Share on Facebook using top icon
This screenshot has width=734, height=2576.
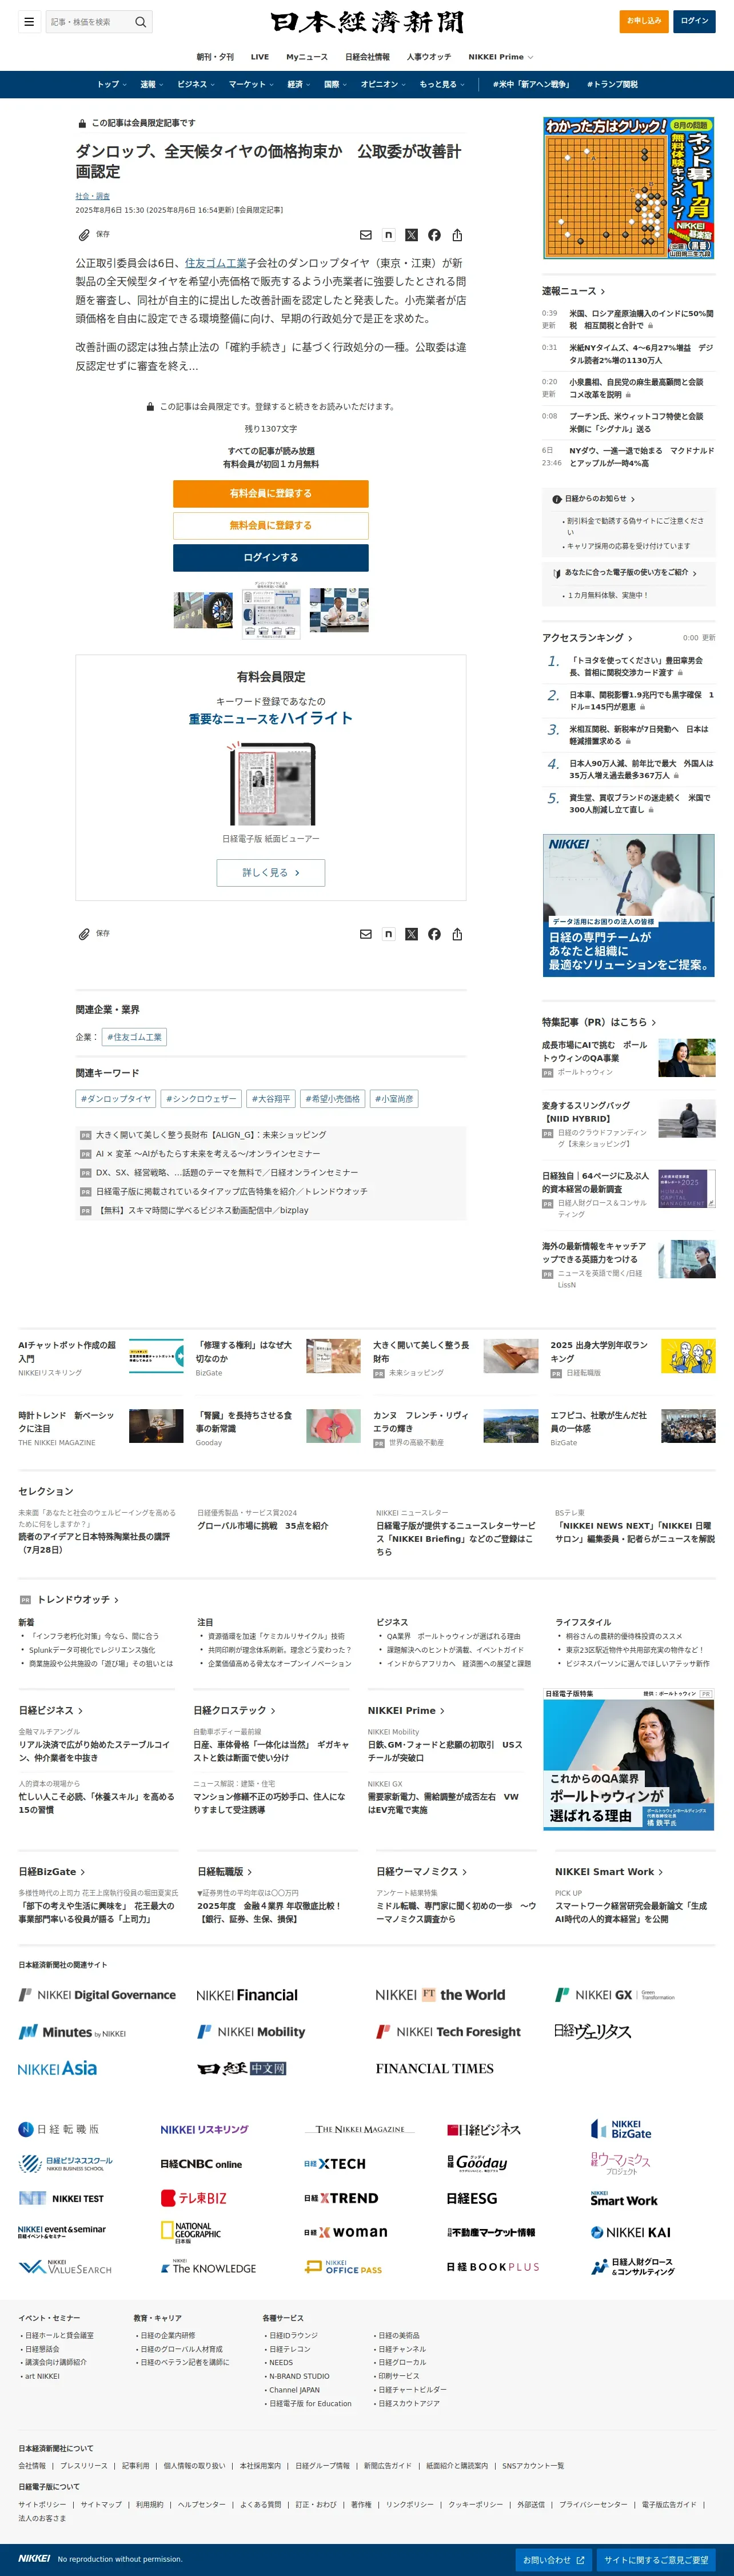434,235
